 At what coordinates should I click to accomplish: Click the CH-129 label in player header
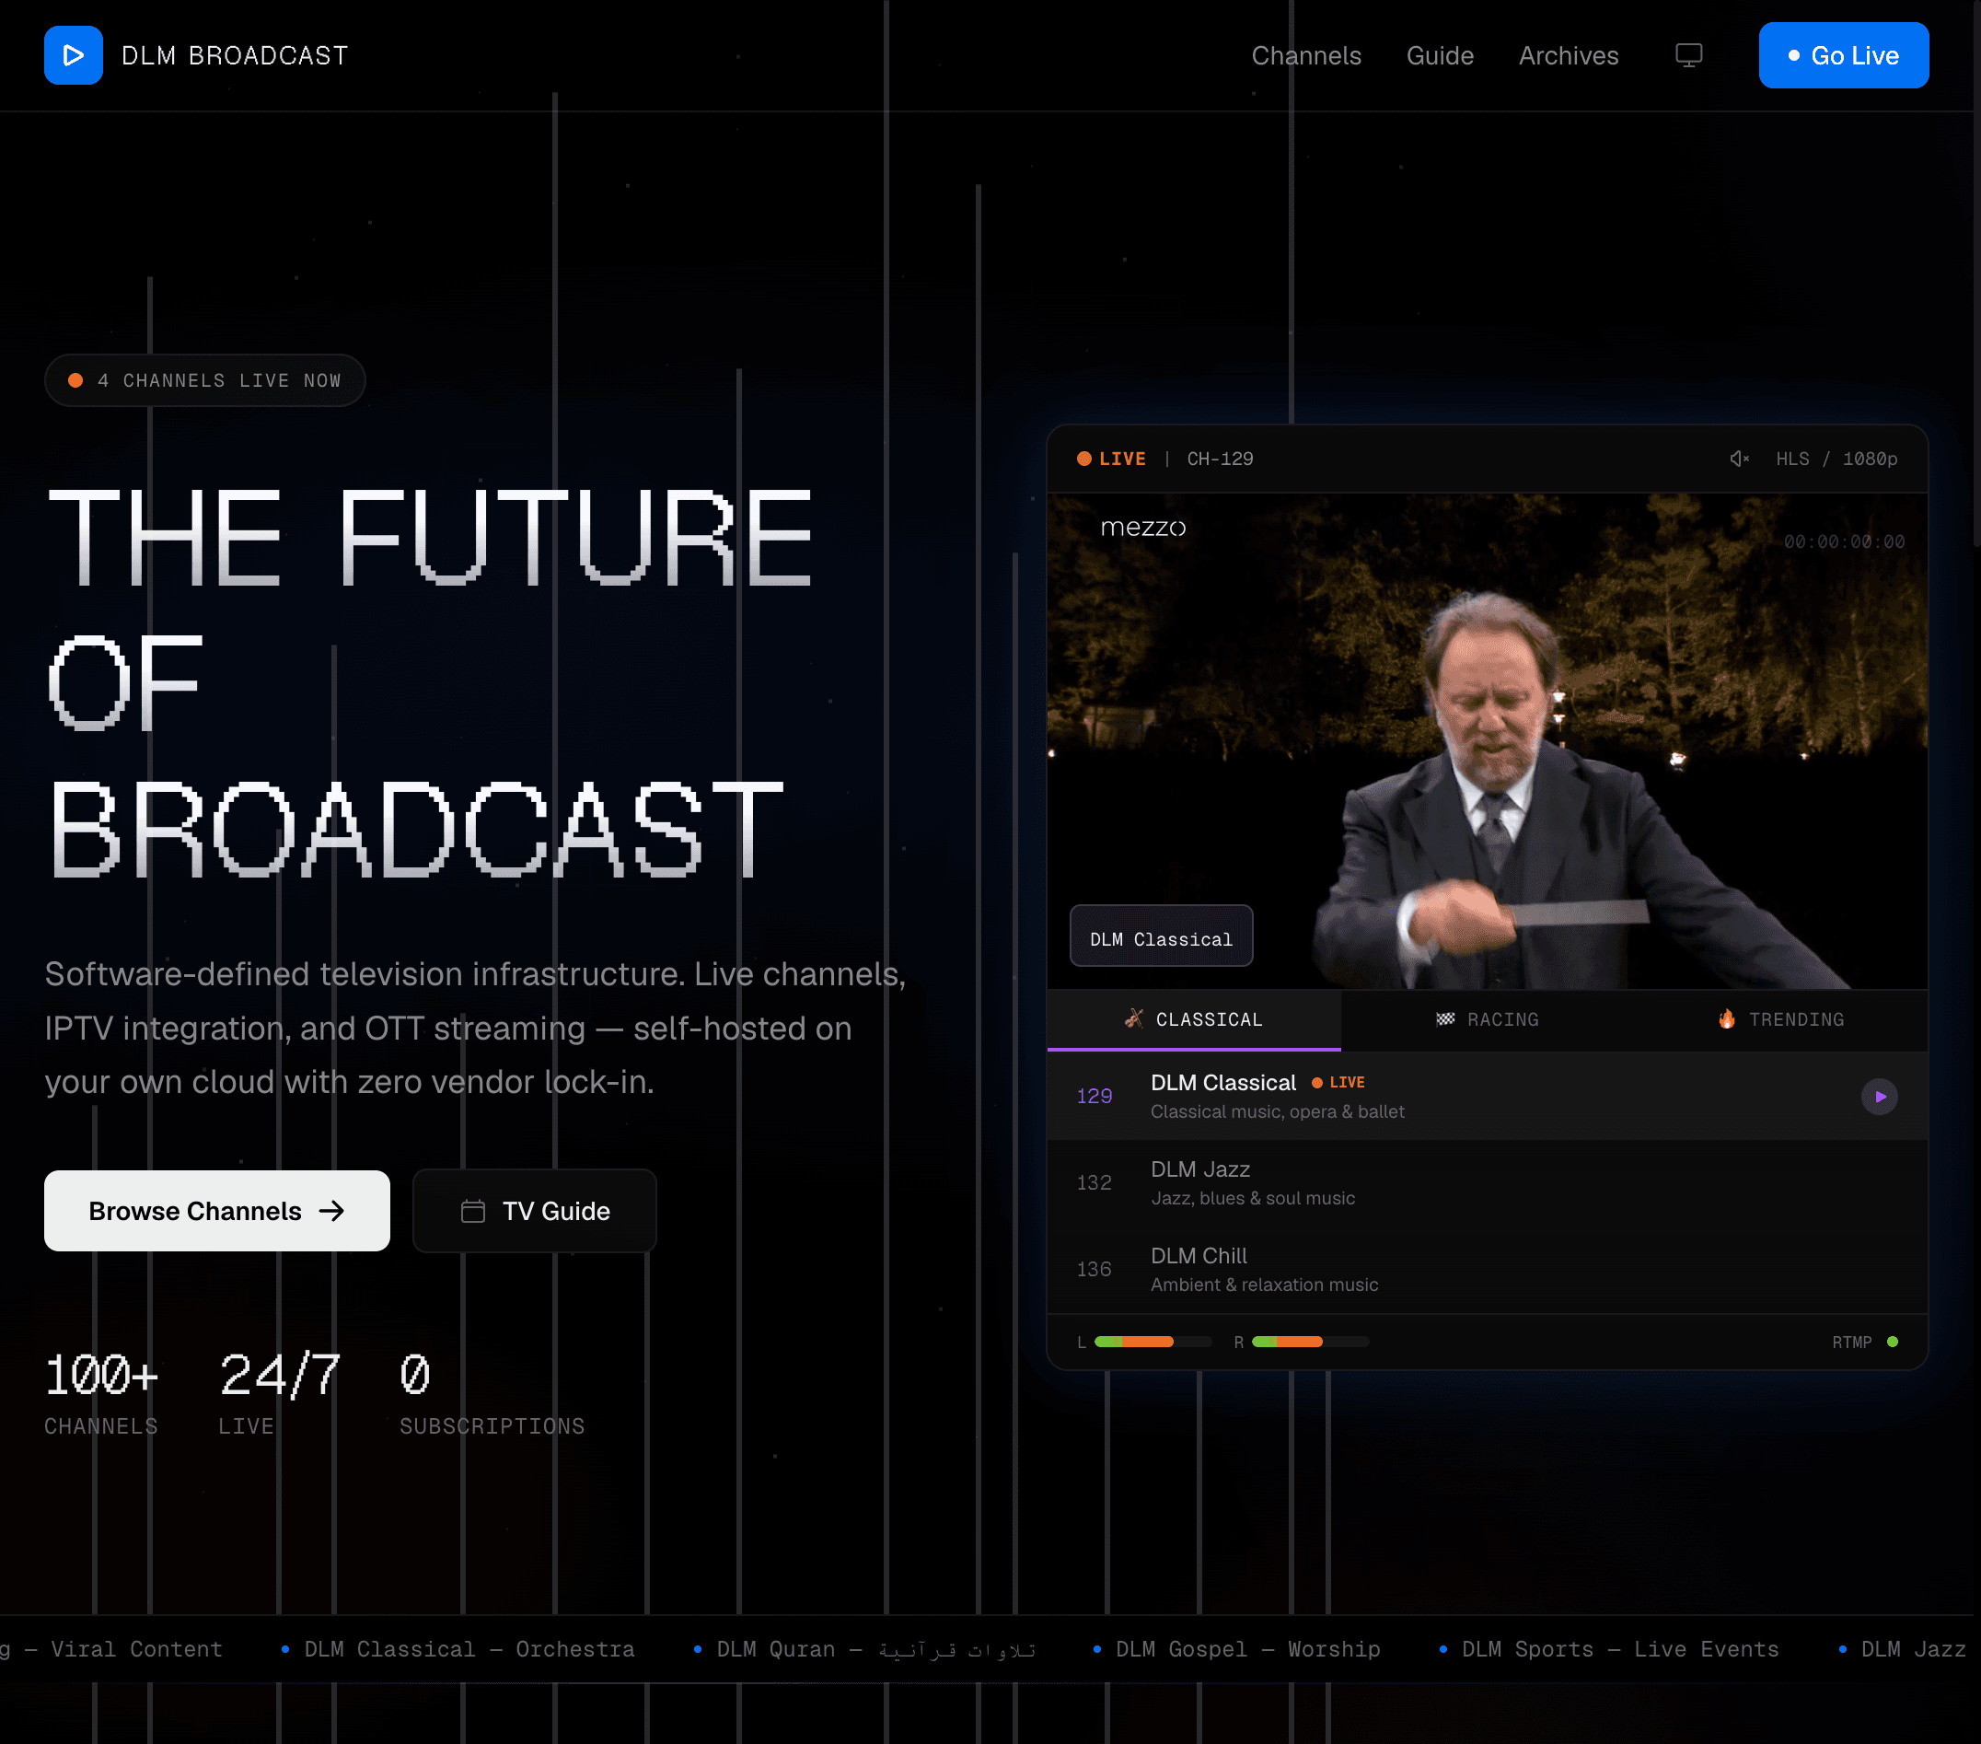click(x=1219, y=459)
